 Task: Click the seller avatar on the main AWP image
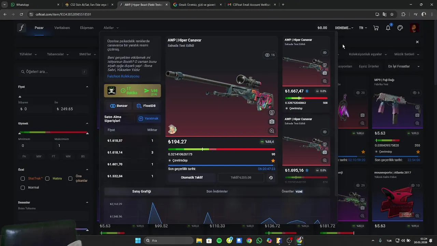172,129
